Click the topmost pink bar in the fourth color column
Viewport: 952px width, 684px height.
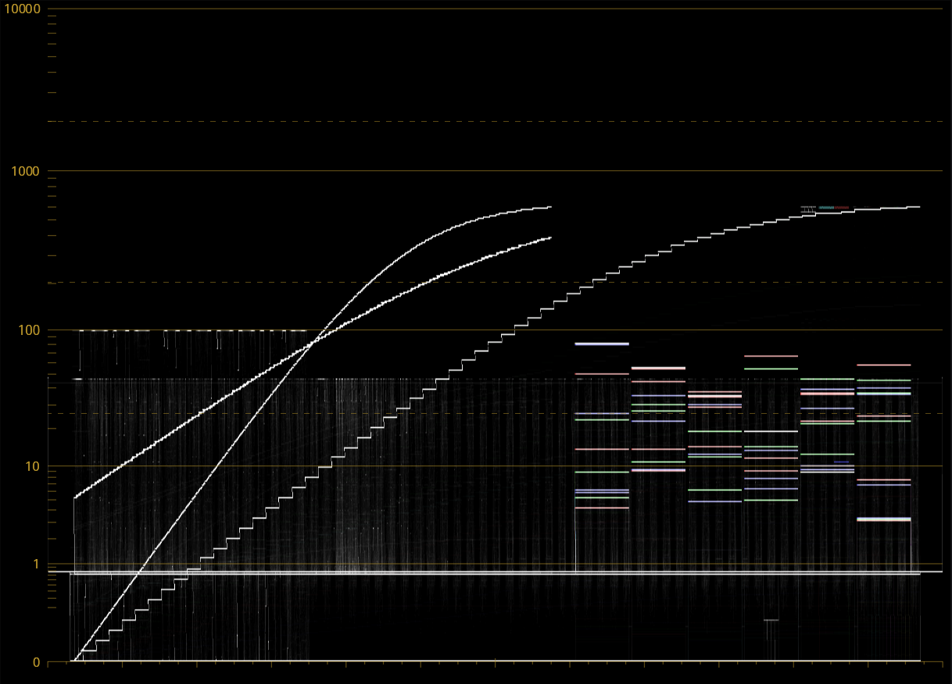click(771, 356)
